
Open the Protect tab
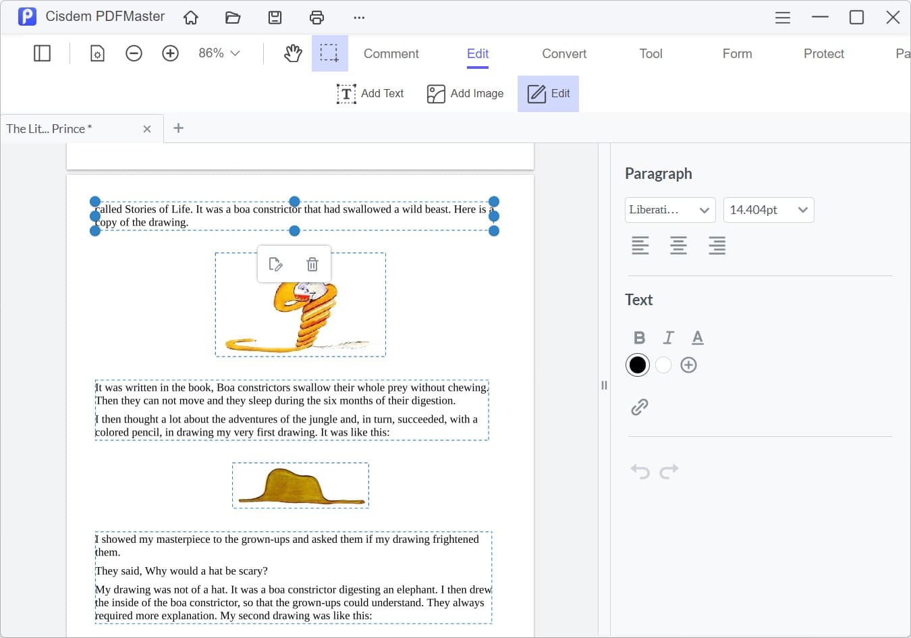tap(823, 53)
